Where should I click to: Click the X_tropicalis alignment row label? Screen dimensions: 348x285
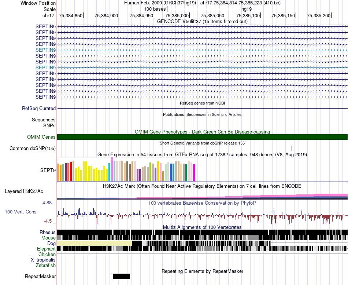click(43, 260)
